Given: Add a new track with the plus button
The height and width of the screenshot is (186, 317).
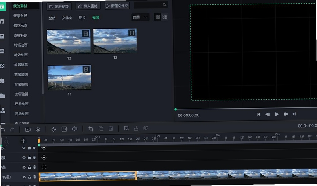Looking at the screenshot, I should point(23,141).
